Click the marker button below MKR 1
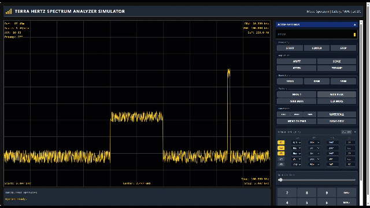 pyautogui.click(x=297, y=102)
